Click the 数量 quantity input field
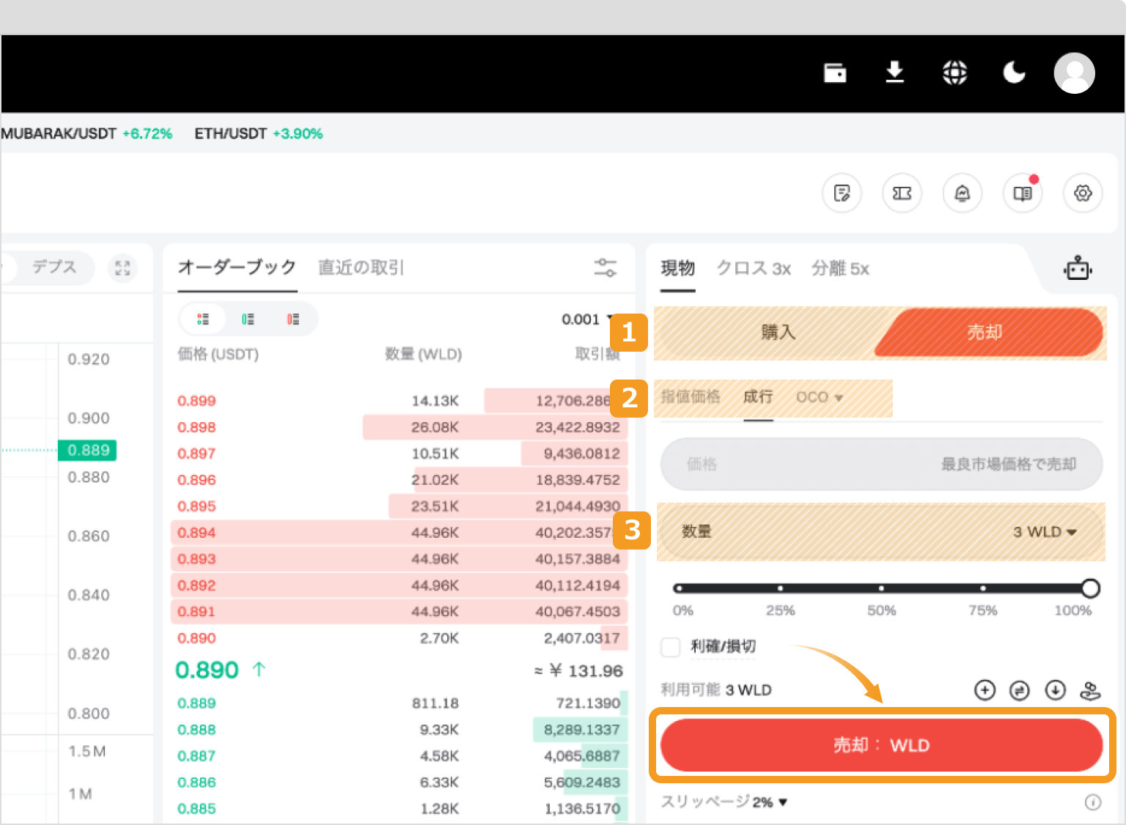 881,532
